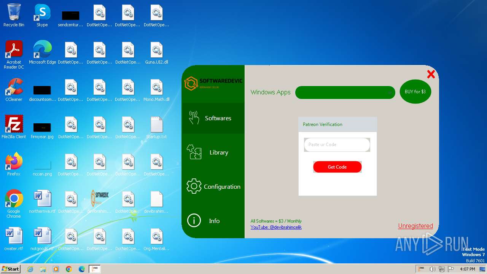Open the Windows Start menu
Screen dimensions: 487x274
(10, 269)
